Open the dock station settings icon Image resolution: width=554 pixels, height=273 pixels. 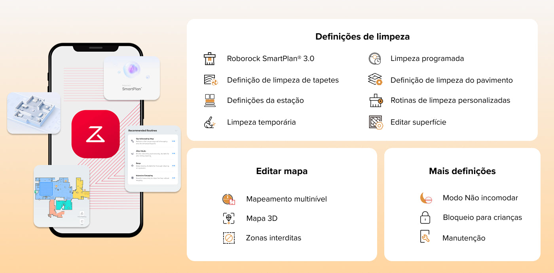210,100
